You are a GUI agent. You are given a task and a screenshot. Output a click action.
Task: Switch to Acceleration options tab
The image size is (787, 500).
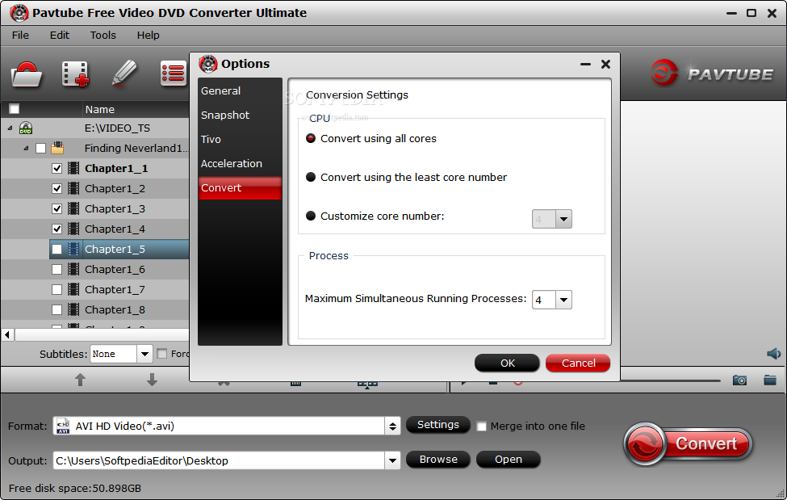click(x=240, y=163)
